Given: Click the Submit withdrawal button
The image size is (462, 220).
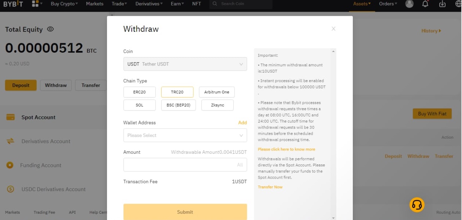Looking at the screenshot, I should pos(185,212).
